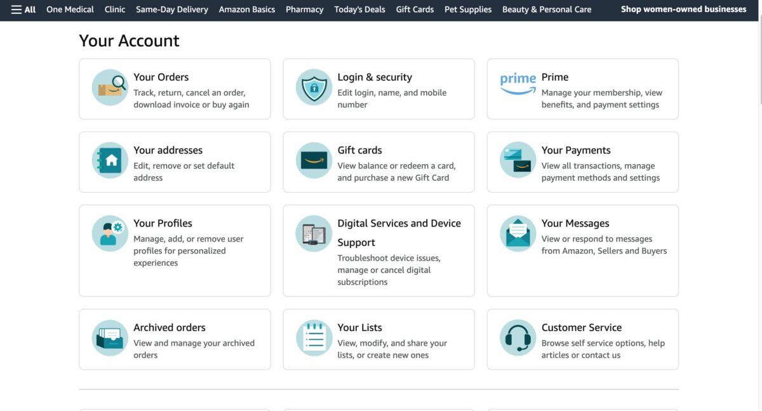Open Clinic in the nav bar
The height and width of the screenshot is (411, 762).
pos(115,10)
